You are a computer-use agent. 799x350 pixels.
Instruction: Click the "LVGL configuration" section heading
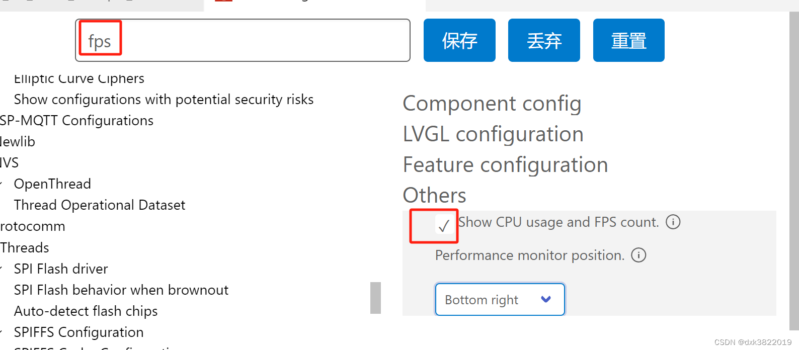click(x=493, y=134)
